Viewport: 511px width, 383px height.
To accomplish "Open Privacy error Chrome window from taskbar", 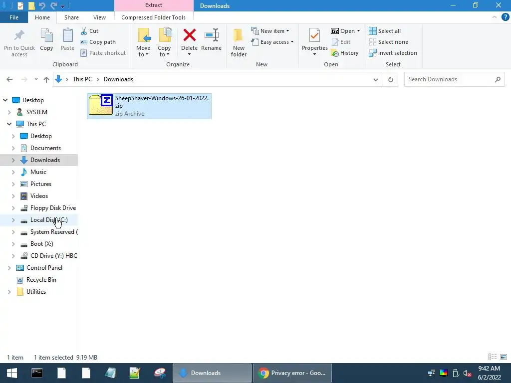I will pyautogui.click(x=292, y=373).
